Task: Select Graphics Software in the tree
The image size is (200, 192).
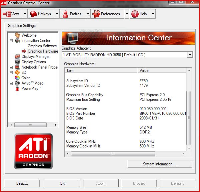Action: [42, 46]
